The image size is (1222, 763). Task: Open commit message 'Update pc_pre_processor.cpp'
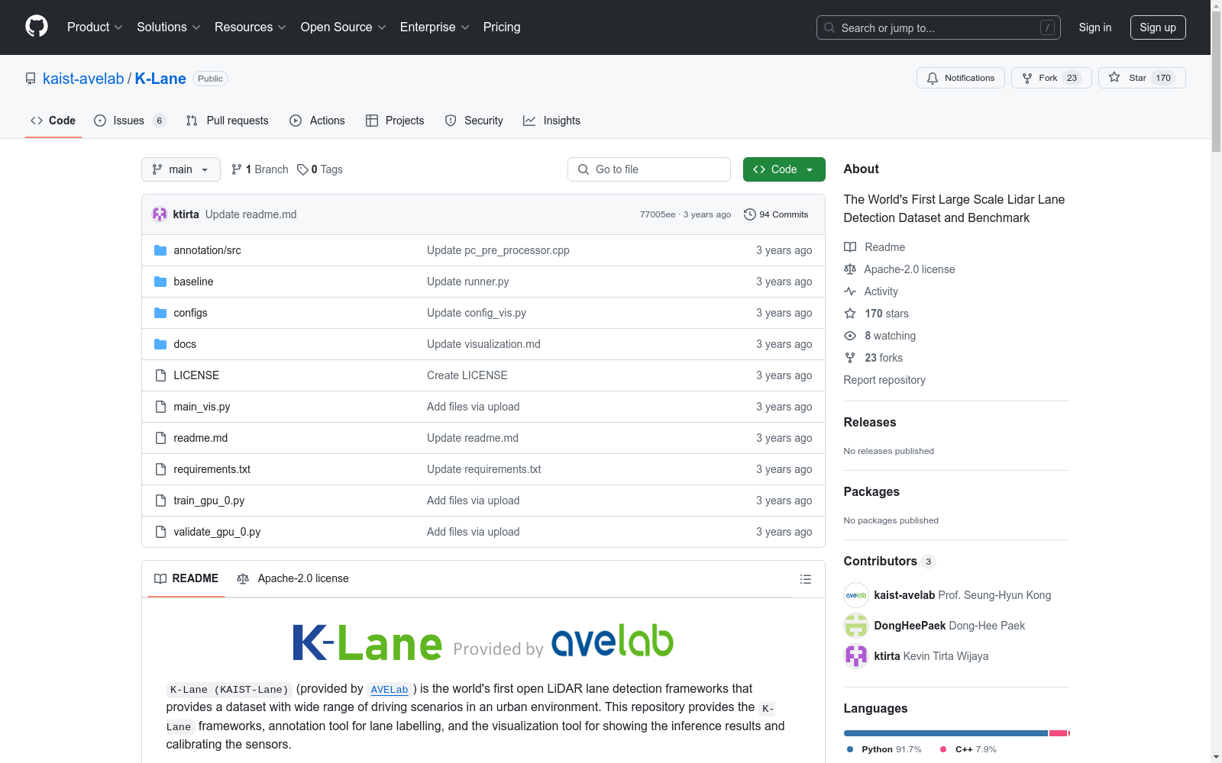click(x=498, y=250)
